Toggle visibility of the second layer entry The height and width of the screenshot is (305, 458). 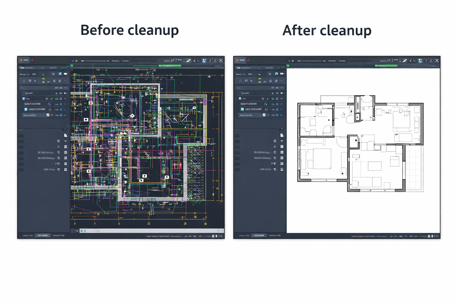point(49,104)
